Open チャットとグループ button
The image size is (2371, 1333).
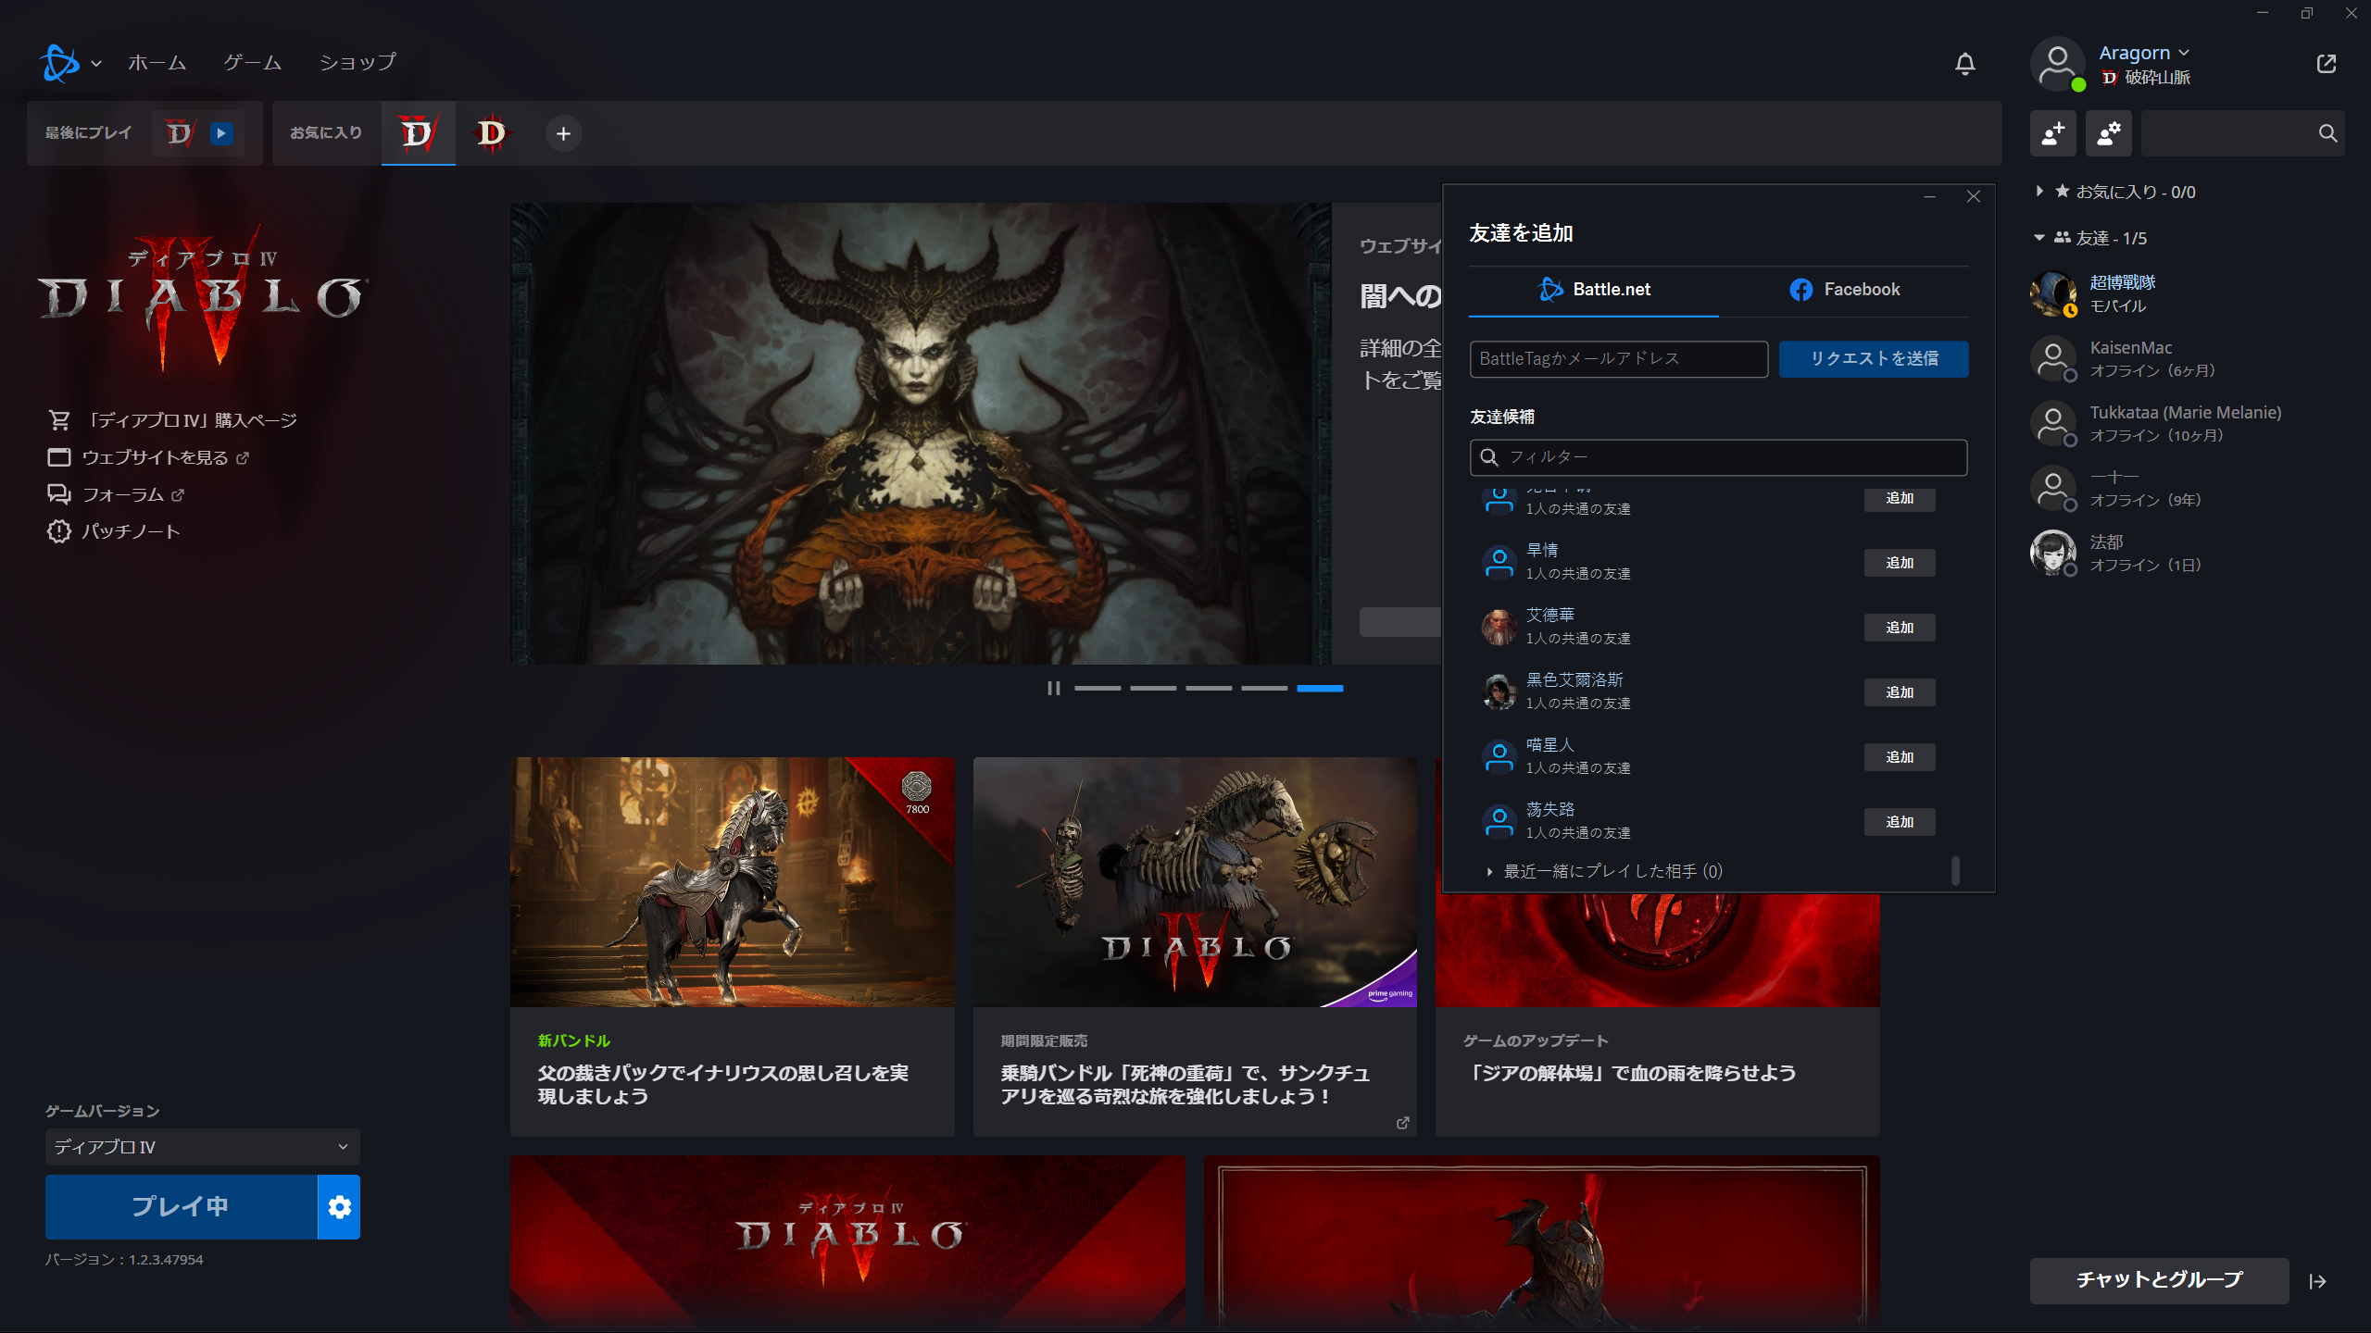[2159, 1280]
